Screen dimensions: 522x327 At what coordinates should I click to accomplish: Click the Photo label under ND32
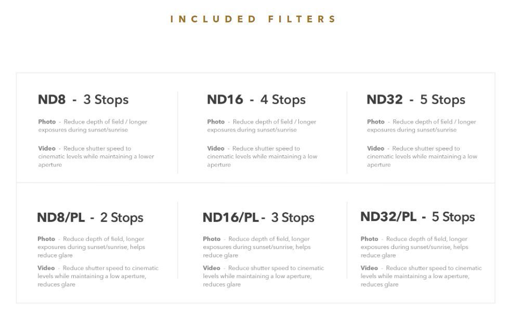(x=375, y=122)
